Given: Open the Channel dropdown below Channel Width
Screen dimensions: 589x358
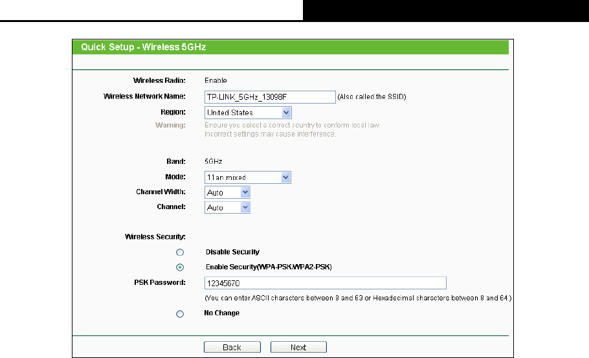Looking at the screenshot, I should point(227,208).
